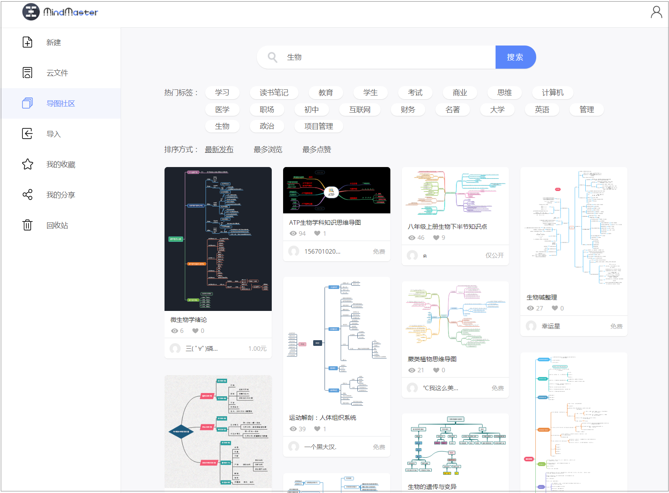Viewport: 669px width, 493px height.
Task: Click the views eye icon on ATP card
Action: (x=293, y=233)
